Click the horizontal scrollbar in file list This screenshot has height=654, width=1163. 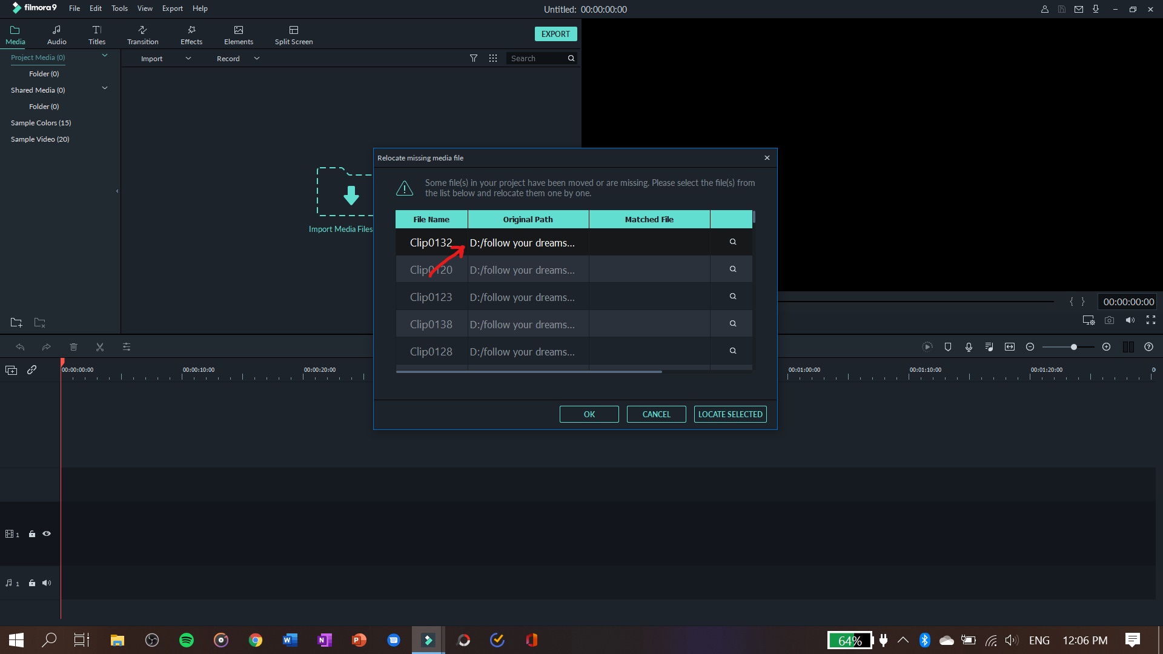tap(529, 371)
